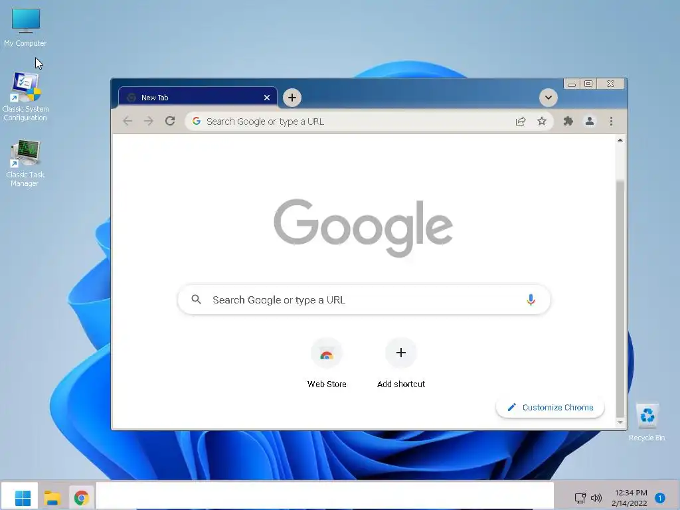The width and height of the screenshot is (680, 510).
Task: Maximize the Chrome window
Action: [x=588, y=84]
